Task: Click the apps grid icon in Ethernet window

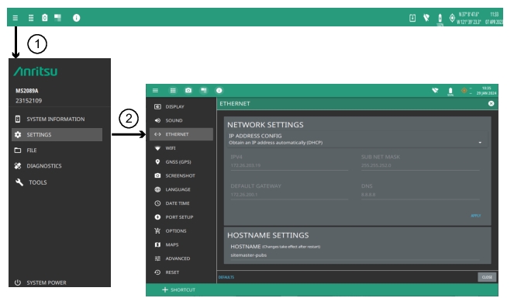Action: (x=173, y=90)
